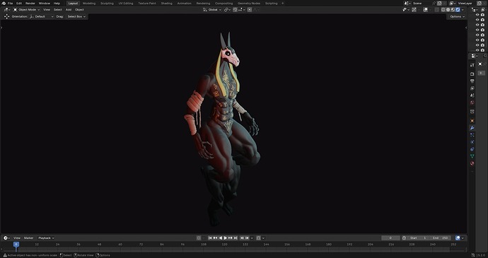Image resolution: width=488 pixels, height=258 pixels.
Task: Switch to the Geometry Nodes workspace tab
Action: [249, 3]
